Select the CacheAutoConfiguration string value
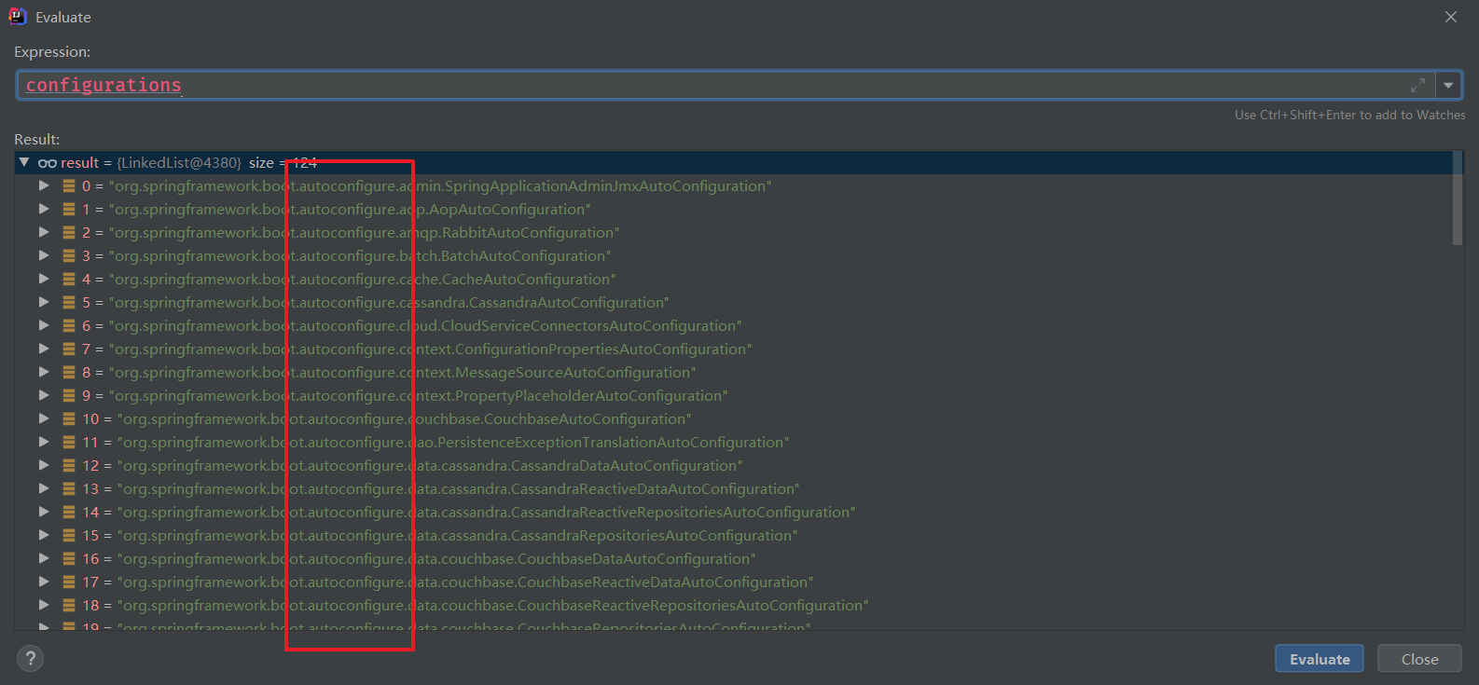This screenshot has height=685, width=1479. [x=362, y=280]
